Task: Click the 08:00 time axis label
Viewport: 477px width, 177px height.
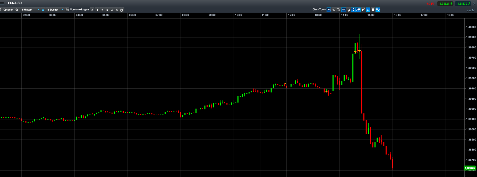Action: [x=185, y=15]
